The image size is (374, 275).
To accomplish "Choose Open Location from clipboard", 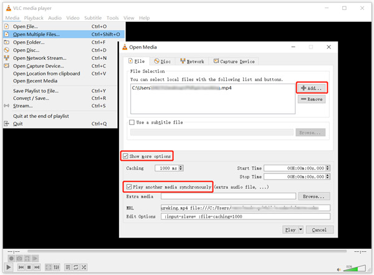I will pyautogui.click(x=60, y=74).
